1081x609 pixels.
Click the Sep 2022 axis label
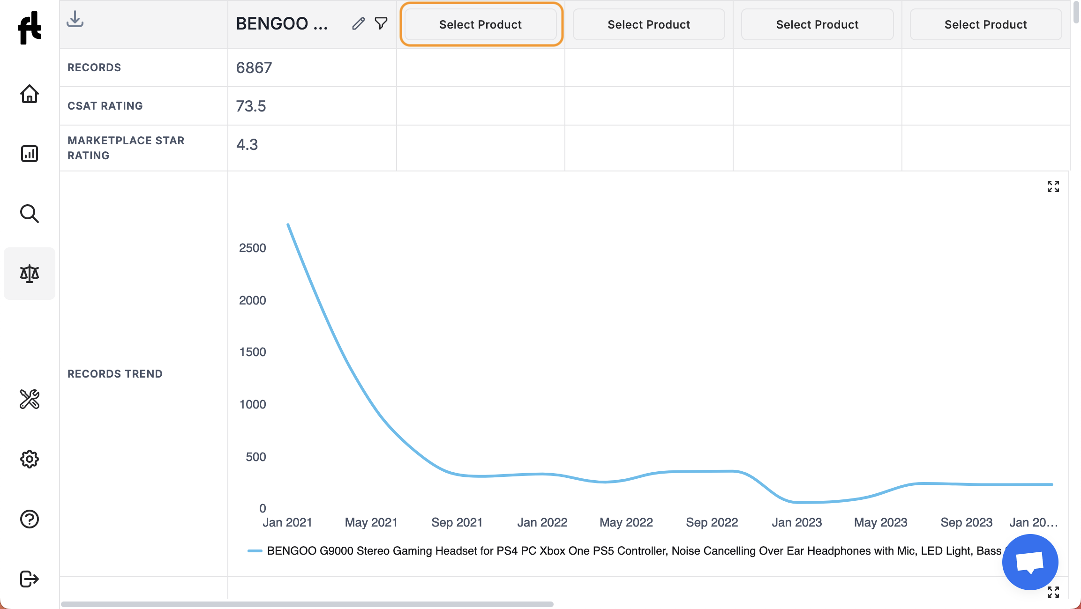712,522
